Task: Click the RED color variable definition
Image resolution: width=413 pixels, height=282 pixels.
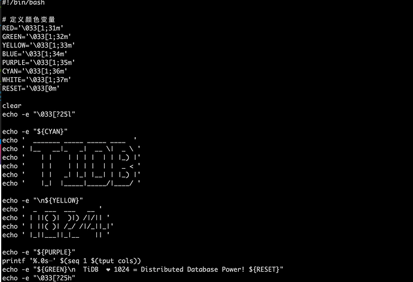Action: (x=33, y=28)
